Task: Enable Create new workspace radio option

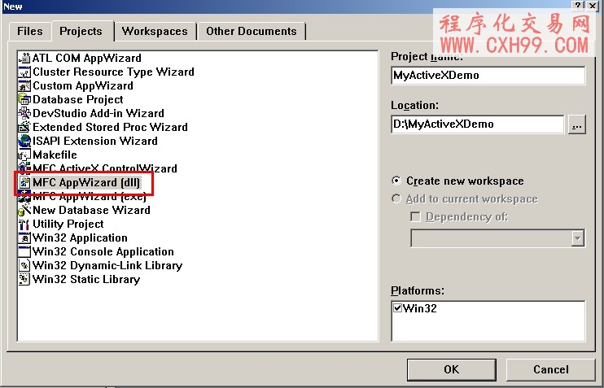Action: point(396,181)
